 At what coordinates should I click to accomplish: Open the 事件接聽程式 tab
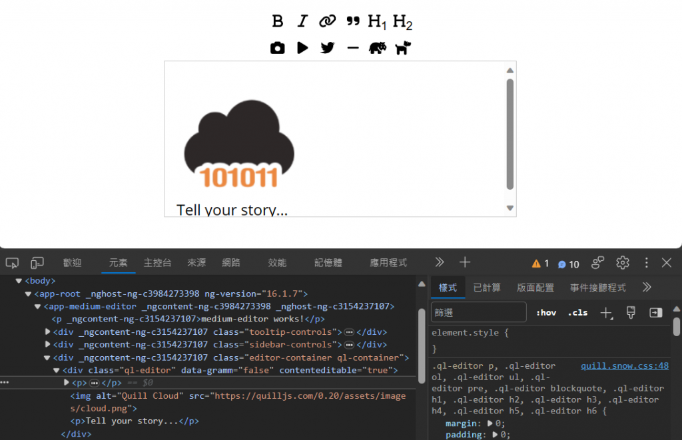598,288
